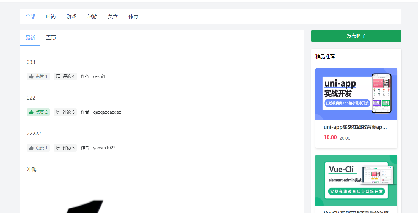Click 评论 4 label on post 333
Screen dimensions: 418x213
pos(69,76)
